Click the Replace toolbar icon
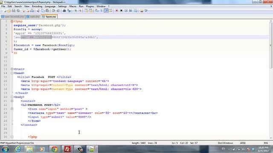273x153 pixels. click(x=69, y=11)
